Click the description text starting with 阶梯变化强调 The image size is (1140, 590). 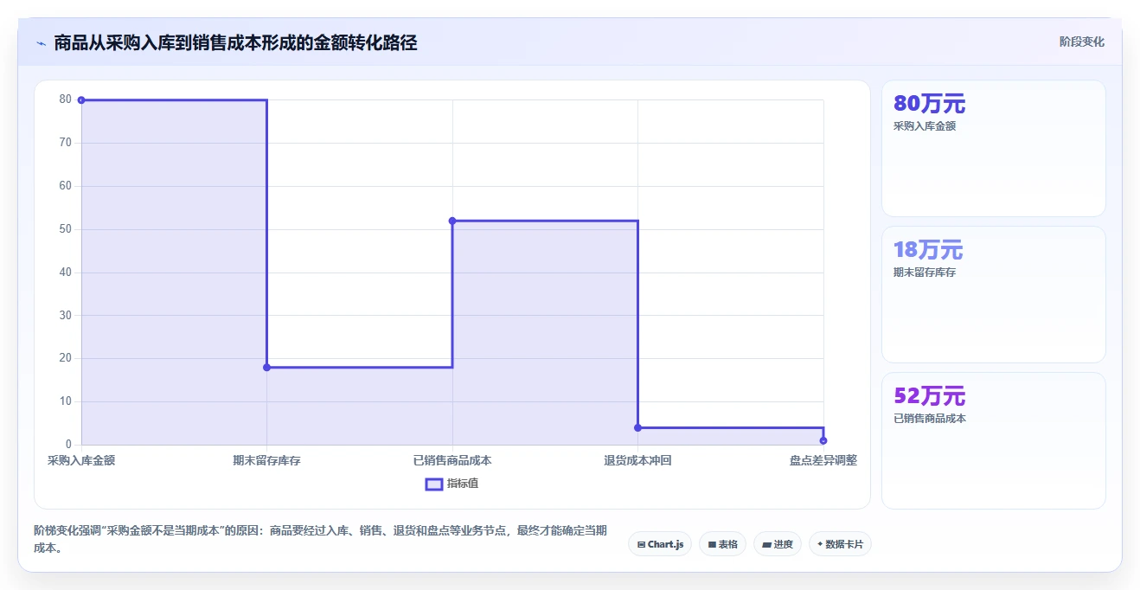click(320, 539)
